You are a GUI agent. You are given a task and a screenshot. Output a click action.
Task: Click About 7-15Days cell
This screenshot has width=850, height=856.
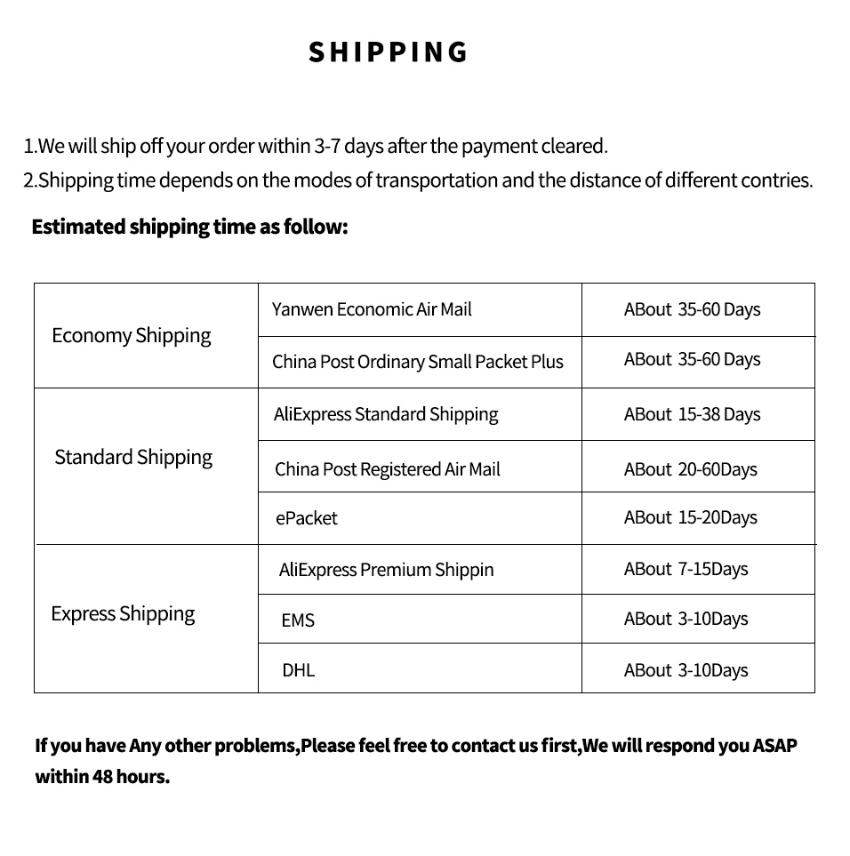pyautogui.click(x=686, y=570)
